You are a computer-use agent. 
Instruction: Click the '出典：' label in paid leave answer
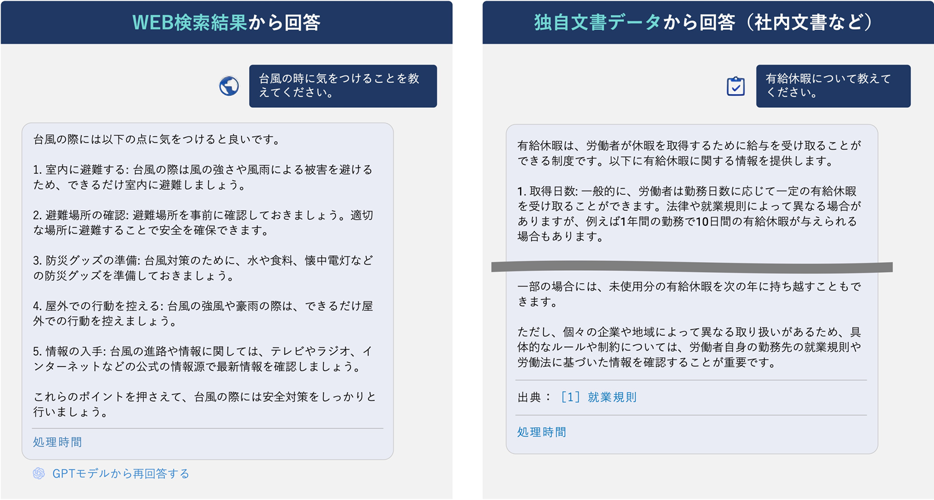click(534, 397)
